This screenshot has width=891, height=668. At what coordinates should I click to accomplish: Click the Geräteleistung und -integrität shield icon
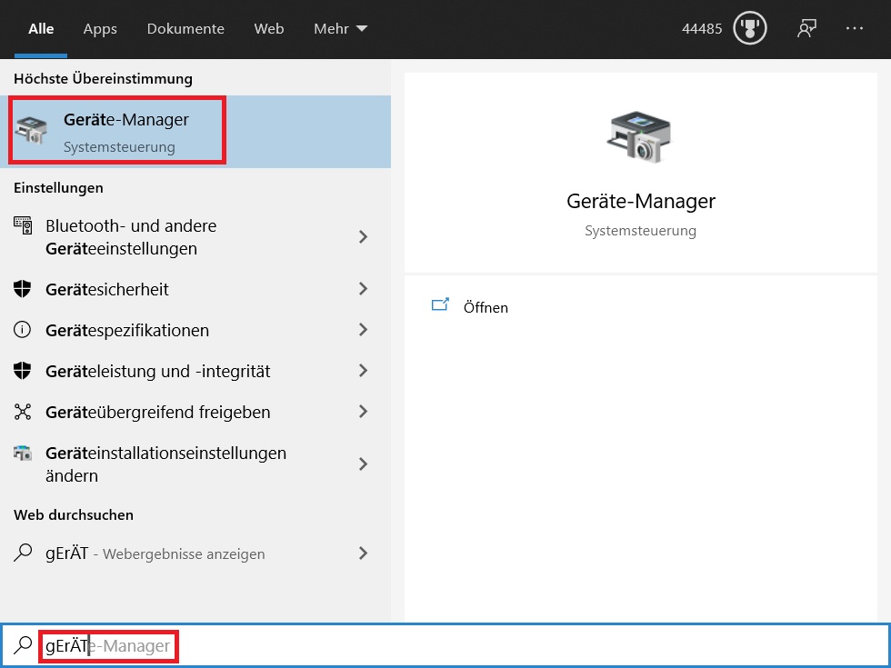pyautogui.click(x=23, y=371)
